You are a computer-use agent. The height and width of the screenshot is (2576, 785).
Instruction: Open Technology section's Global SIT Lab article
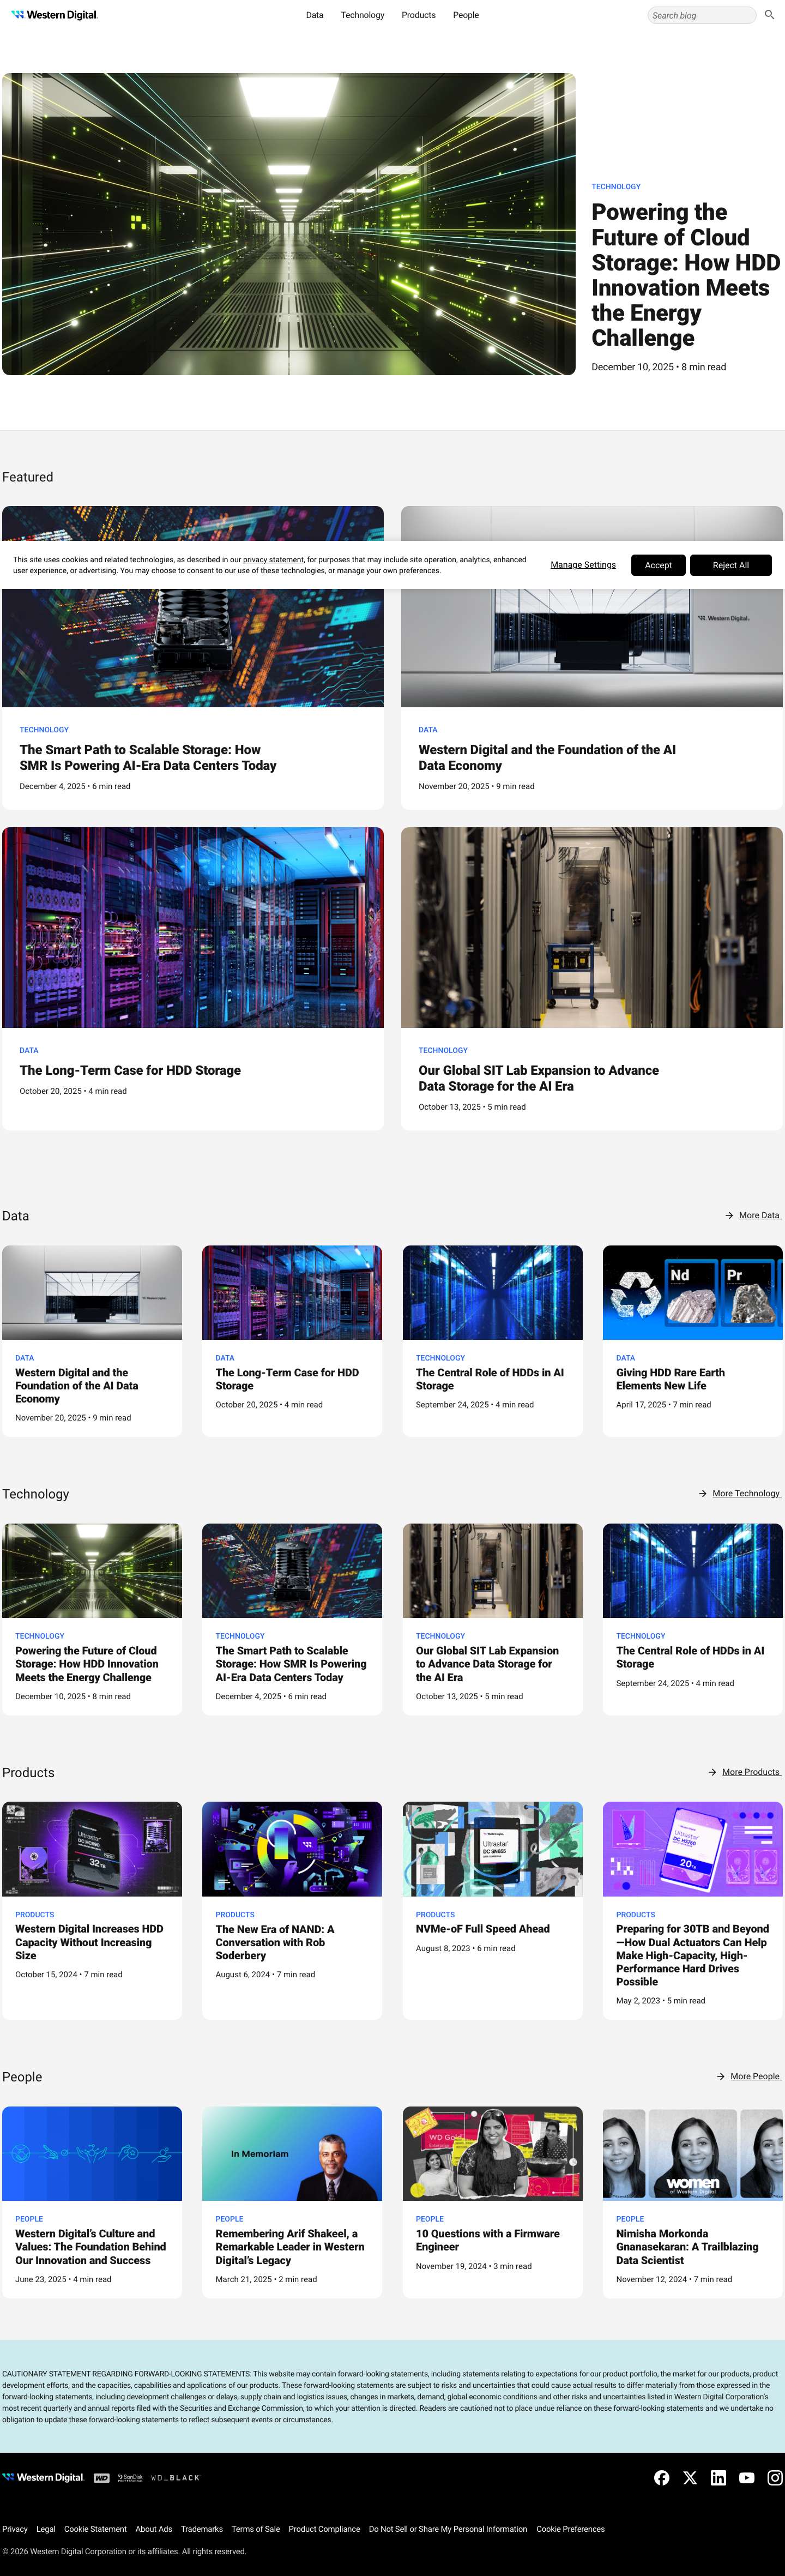coord(487,1664)
